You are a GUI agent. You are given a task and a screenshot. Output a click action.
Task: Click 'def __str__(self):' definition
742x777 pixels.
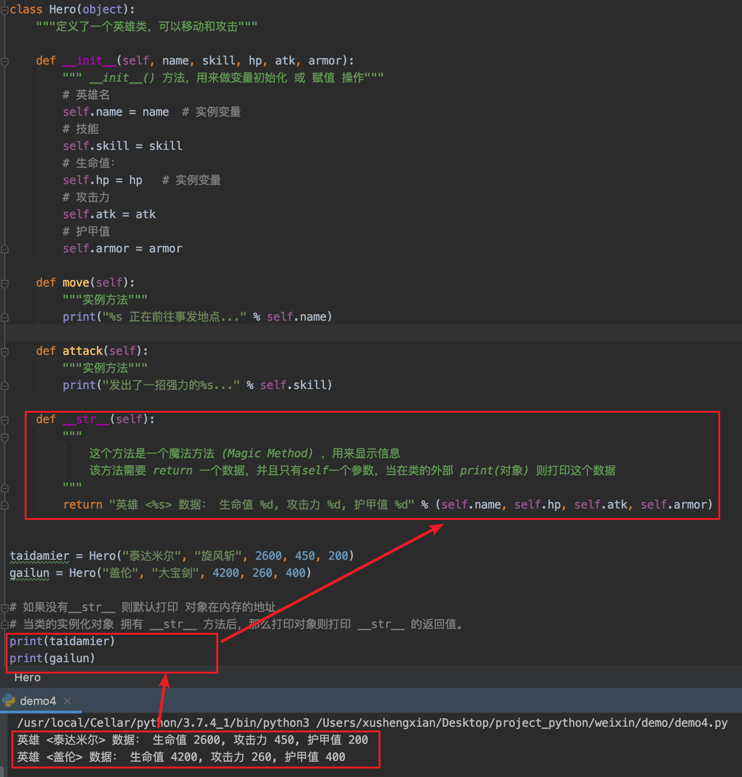(95, 419)
